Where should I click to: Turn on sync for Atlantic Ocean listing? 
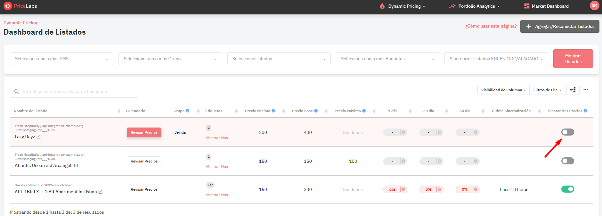567,161
